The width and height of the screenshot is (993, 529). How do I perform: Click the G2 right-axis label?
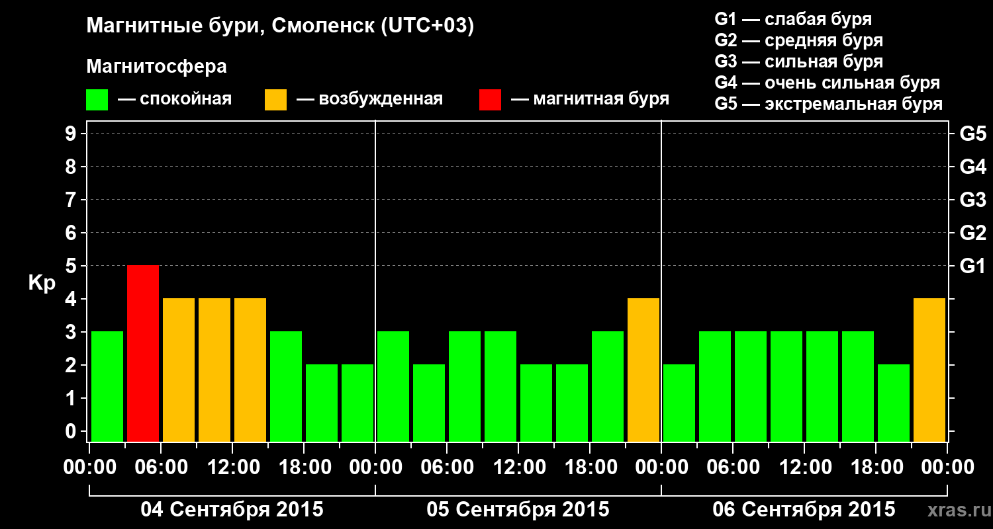click(x=972, y=233)
